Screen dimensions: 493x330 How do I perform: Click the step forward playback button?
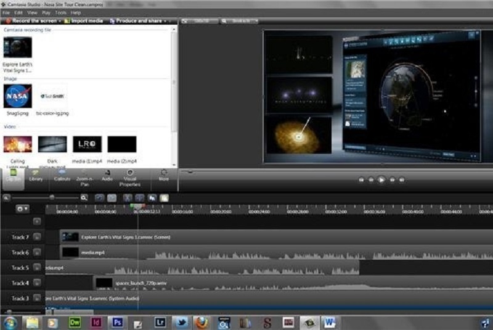point(392,180)
